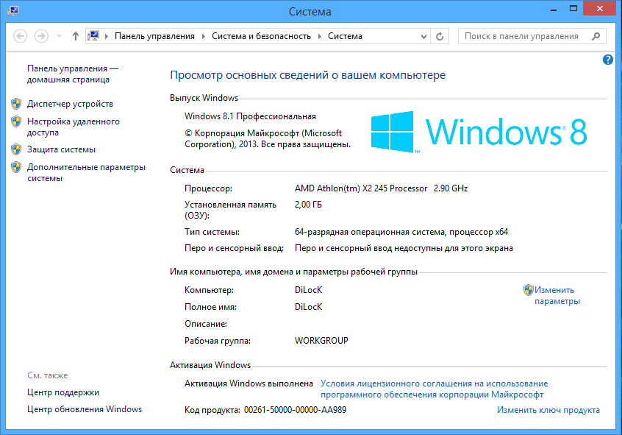Open 'Диспетчер устройств' link
Image resolution: width=622 pixels, height=435 pixels.
click(x=70, y=104)
